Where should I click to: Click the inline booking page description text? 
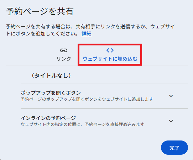click(83, 125)
